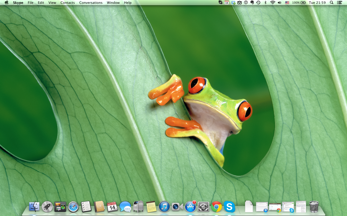Open the Dropbox menu bar icon
The image size is (347, 216).
(233, 3)
